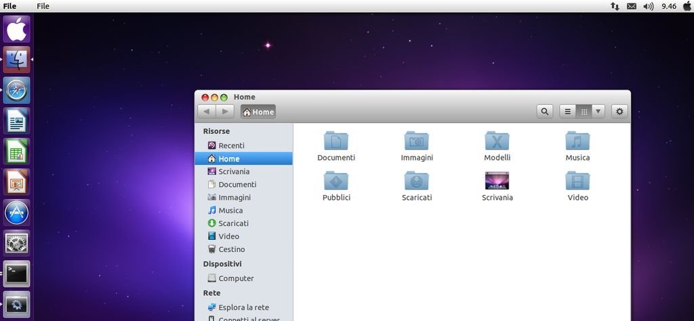Viewport: 694px width, 321px height.
Task: Open the search button in file manager toolbar
Action: (x=544, y=112)
